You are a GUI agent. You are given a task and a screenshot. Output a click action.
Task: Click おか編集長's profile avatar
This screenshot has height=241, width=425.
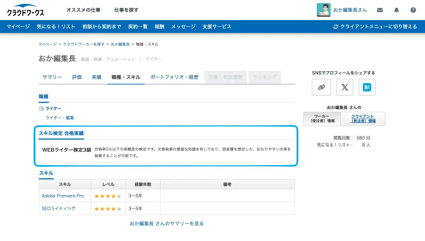pyautogui.click(x=324, y=10)
